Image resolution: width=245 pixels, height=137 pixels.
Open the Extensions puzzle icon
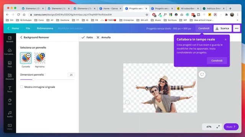[x=226, y=14]
